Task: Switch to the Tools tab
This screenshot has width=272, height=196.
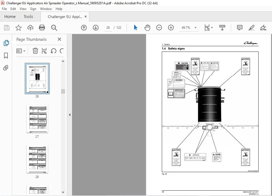Action: [28, 17]
